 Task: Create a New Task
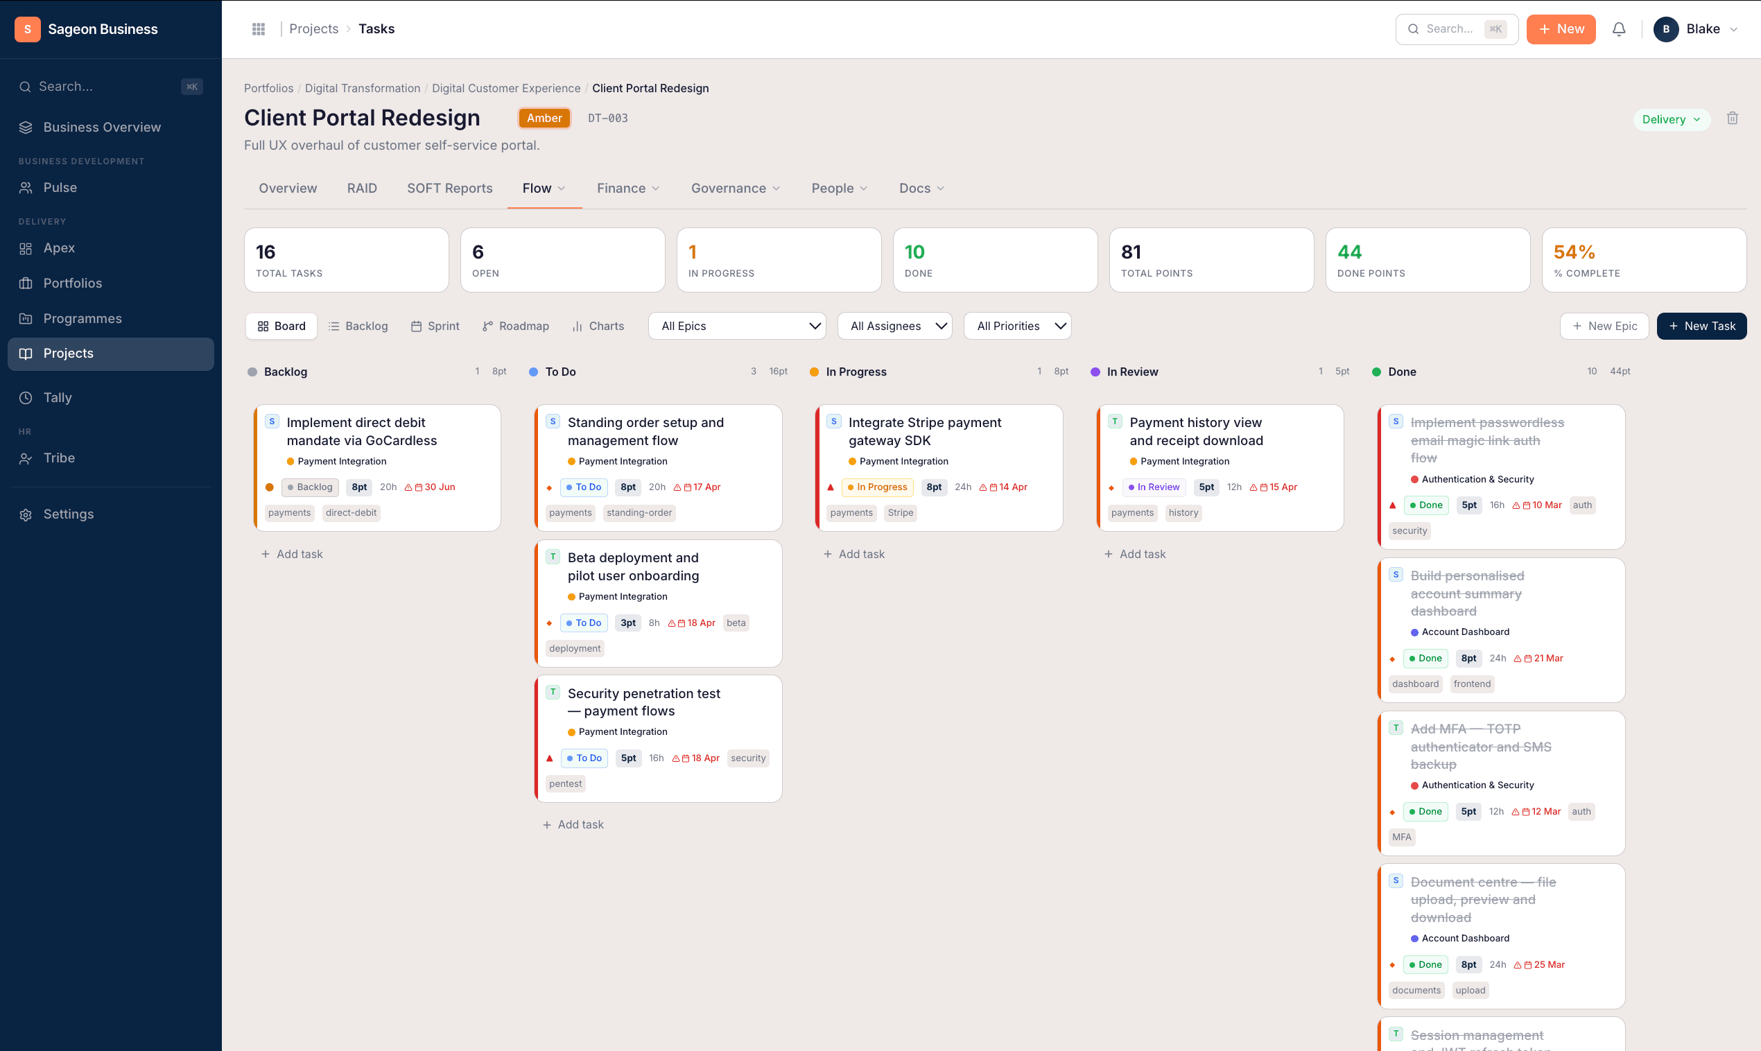coord(1701,327)
